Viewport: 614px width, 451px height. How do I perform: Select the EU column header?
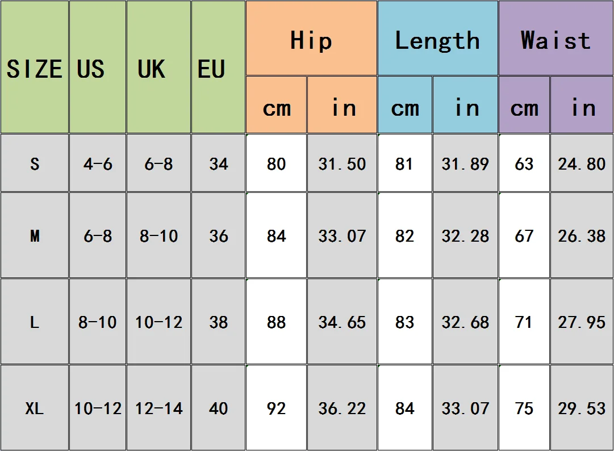tap(218, 67)
